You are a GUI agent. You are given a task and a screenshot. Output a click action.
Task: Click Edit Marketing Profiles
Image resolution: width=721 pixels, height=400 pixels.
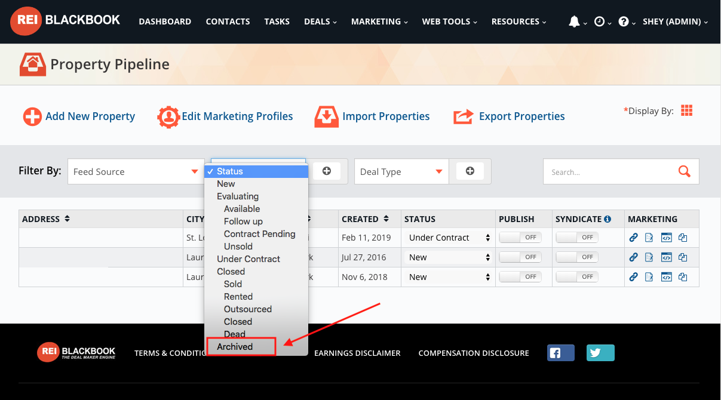point(225,116)
